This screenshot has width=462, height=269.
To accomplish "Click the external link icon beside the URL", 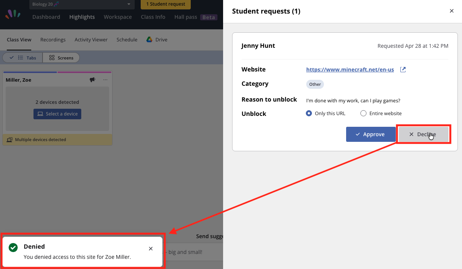I will pos(403,70).
